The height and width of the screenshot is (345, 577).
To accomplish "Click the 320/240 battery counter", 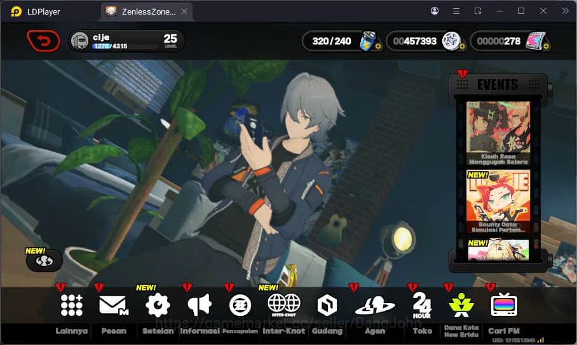I will [332, 41].
